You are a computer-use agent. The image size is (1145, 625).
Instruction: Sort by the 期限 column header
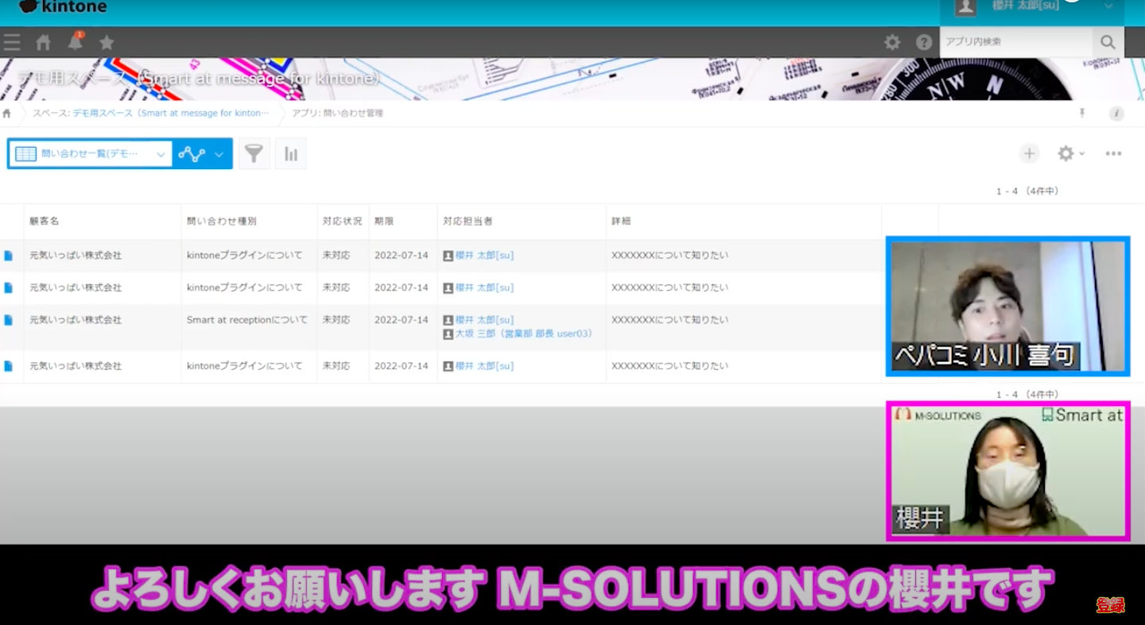pos(384,222)
